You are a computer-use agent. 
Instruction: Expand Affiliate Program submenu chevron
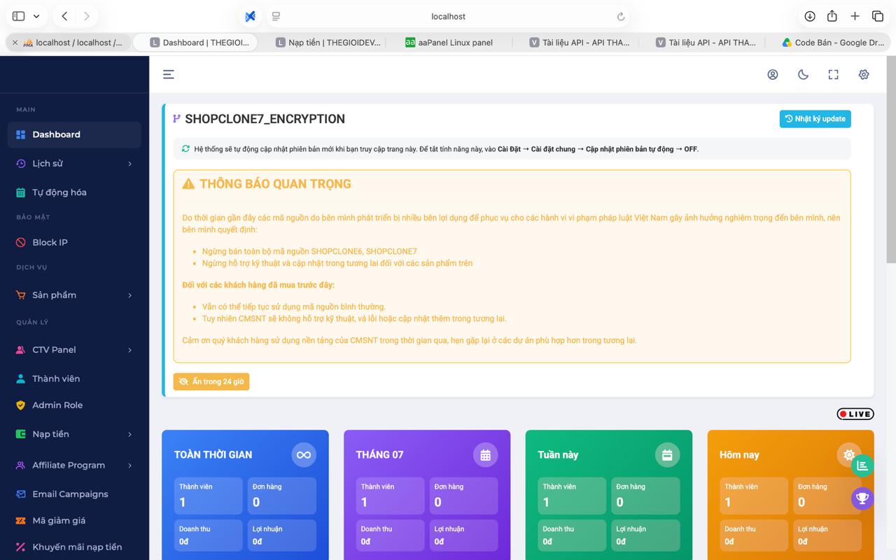[129, 465]
